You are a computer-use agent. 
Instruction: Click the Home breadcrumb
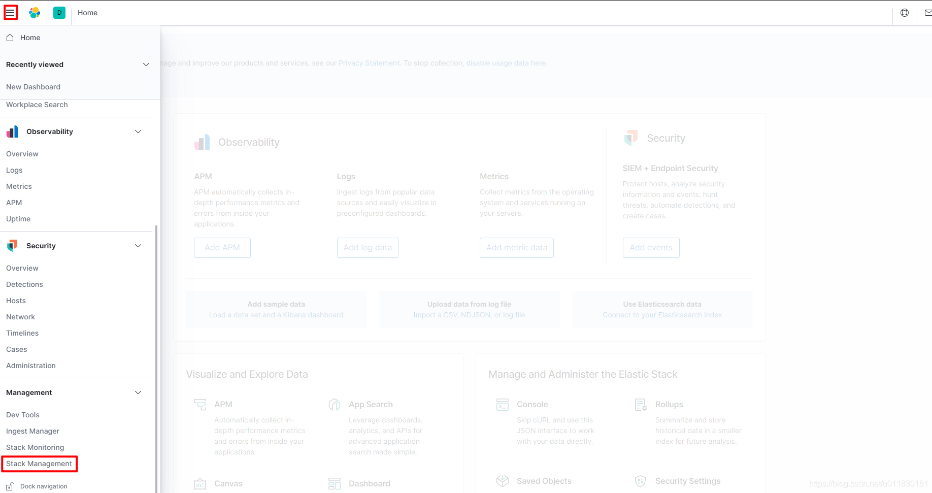coord(87,13)
